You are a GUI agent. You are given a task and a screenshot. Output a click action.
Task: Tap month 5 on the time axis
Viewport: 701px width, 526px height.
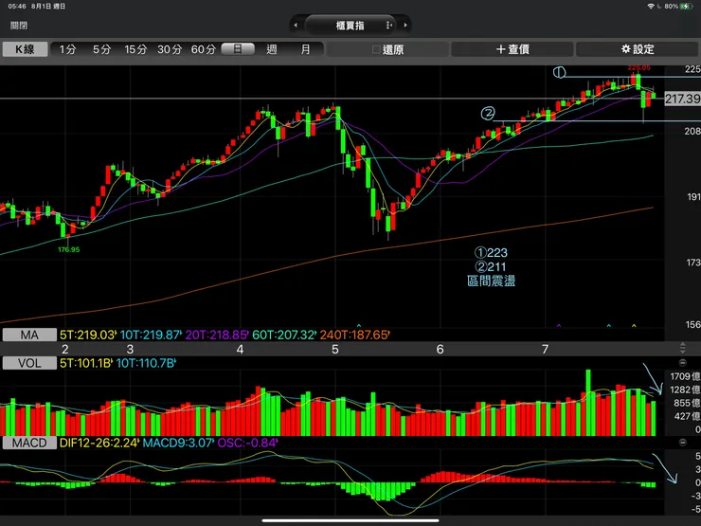click(x=335, y=350)
